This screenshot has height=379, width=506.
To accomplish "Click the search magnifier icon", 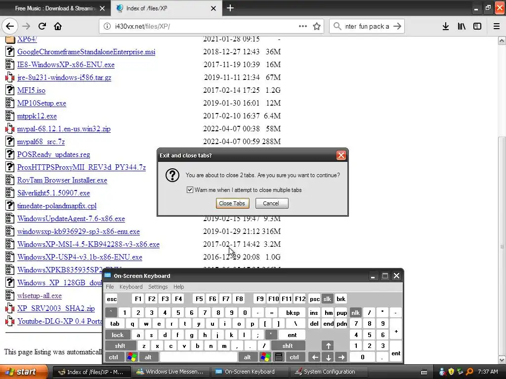I will click(337, 26).
